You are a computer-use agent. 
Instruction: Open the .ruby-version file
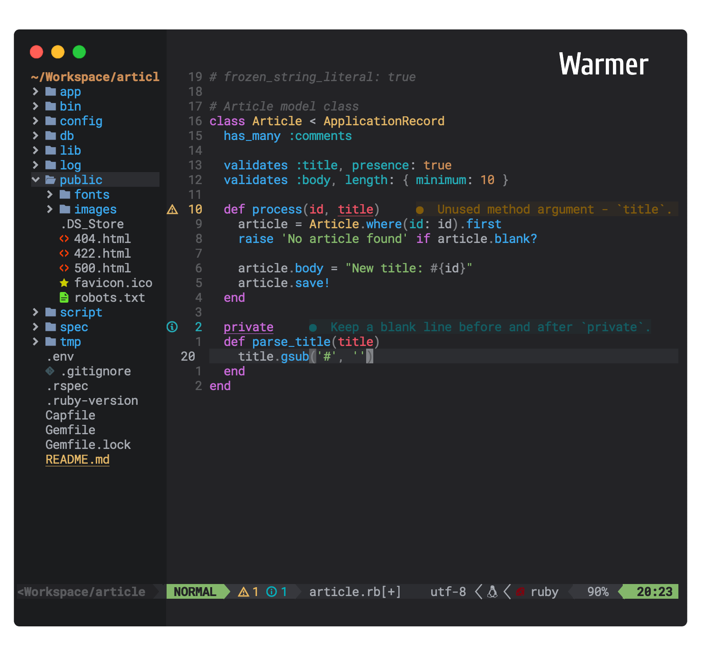tap(92, 400)
